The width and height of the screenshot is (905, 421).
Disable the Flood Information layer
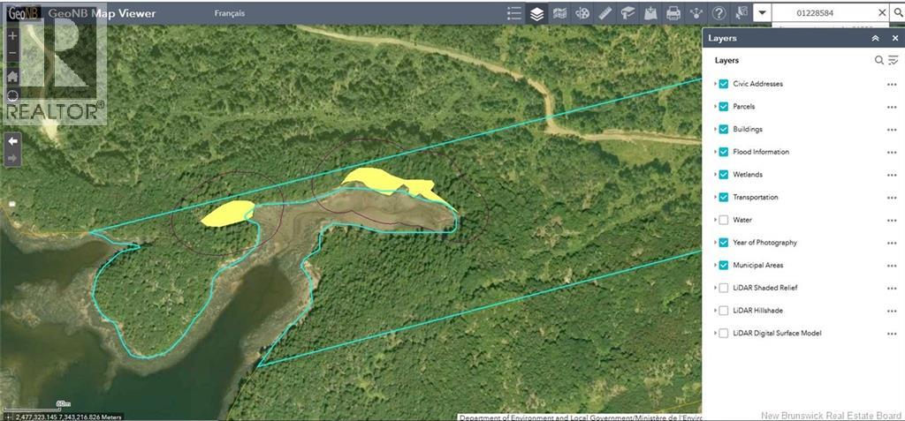pos(723,152)
